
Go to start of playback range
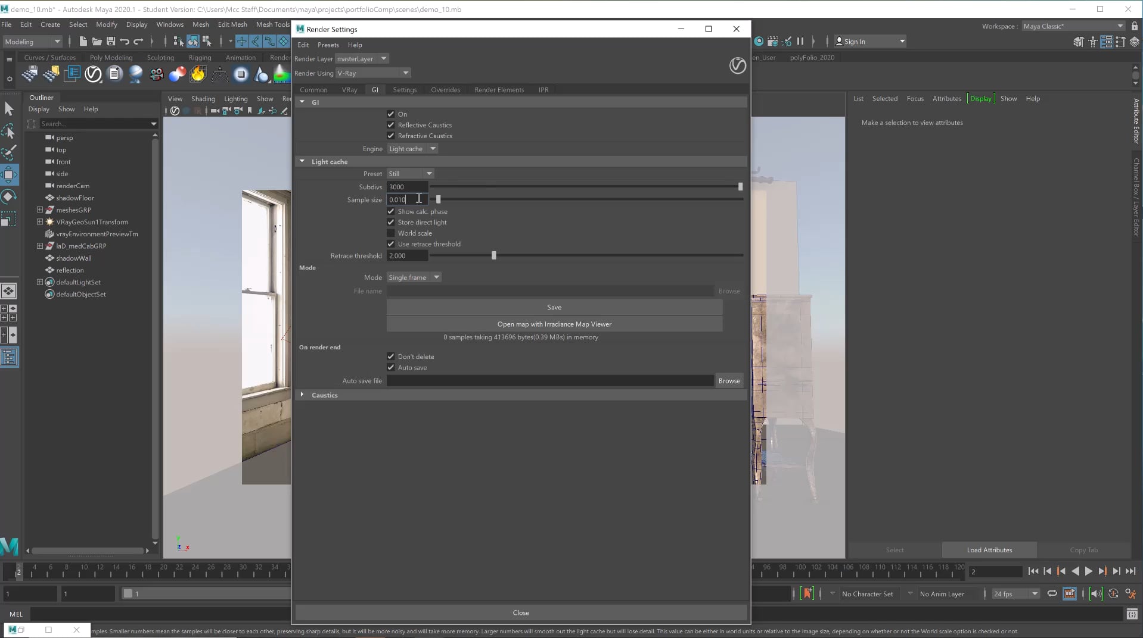(x=1033, y=571)
